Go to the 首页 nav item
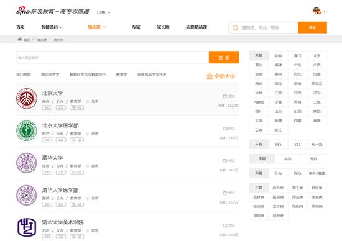Image resolution: width=342 pixels, height=241 pixels. (x=21, y=27)
